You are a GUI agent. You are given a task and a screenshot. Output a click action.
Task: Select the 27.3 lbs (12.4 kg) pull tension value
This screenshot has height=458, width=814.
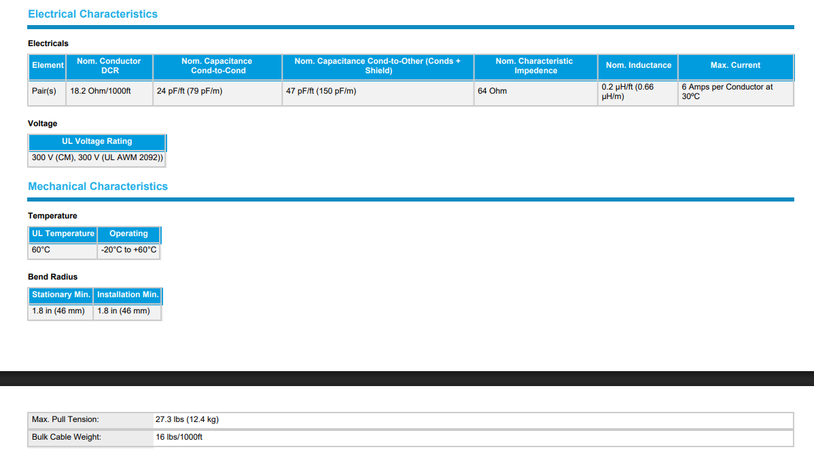187,419
